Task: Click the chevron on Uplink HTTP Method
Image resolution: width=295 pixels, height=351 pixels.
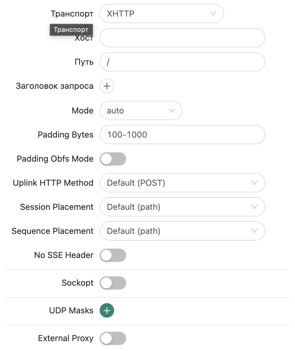Action: pyautogui.click(x=254, y=183)
